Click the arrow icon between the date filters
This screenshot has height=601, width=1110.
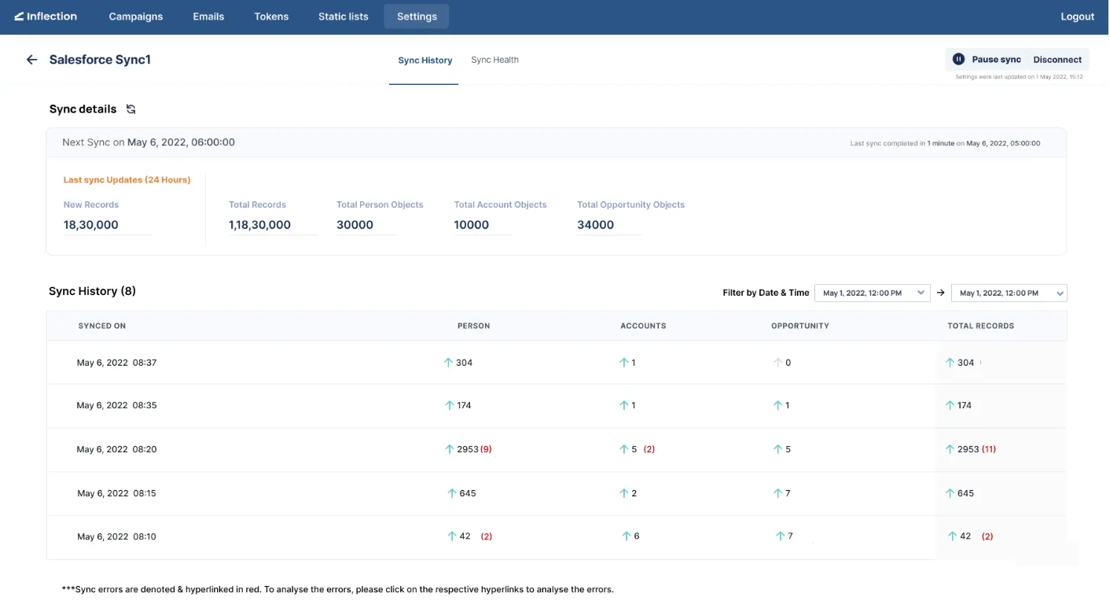pyautogui.click(x=940, y=292)
